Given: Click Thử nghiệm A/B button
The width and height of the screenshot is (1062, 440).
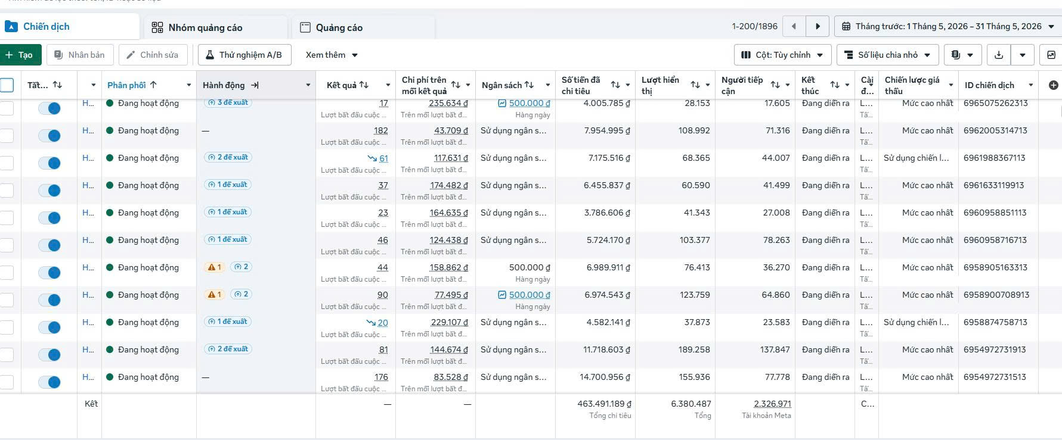Looking at the screenshot, I should (x=244, y=55).
